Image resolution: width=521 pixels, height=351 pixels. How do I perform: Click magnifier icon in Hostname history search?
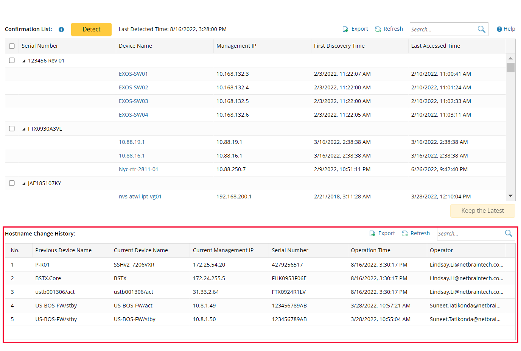click(509, 234)
